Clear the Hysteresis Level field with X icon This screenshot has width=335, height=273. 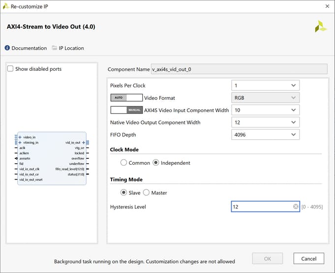click(x=296, y=207)
